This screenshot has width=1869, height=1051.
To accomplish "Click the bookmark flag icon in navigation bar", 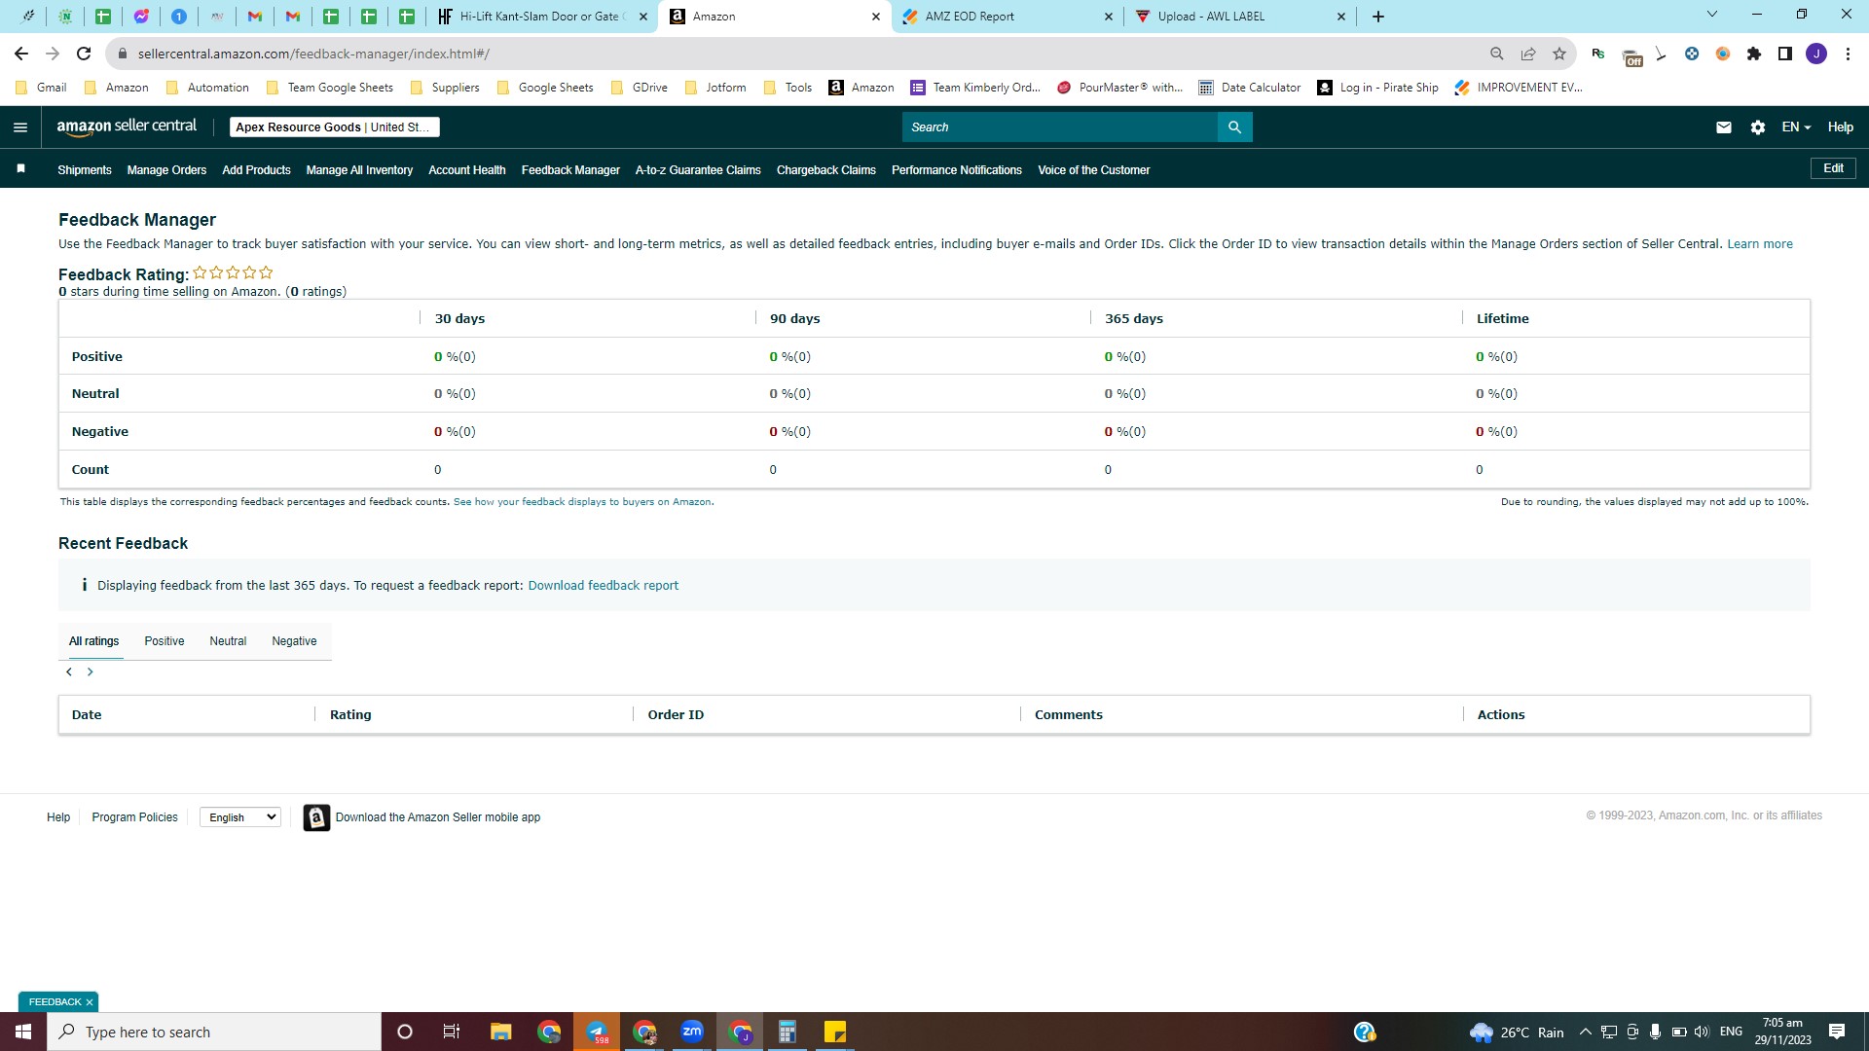I will coord(20,169).
